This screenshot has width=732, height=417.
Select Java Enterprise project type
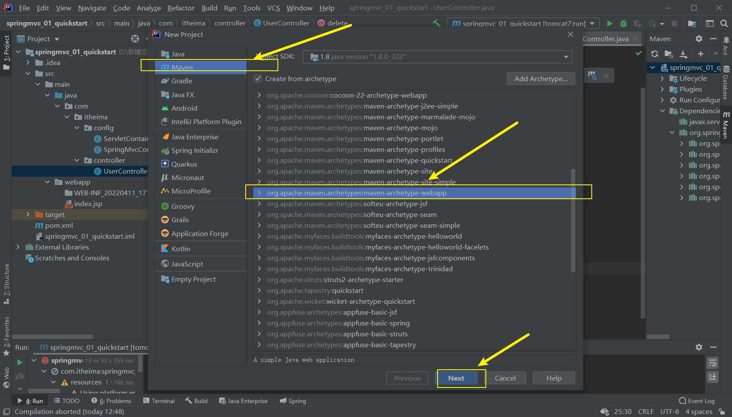coord(201,137)
